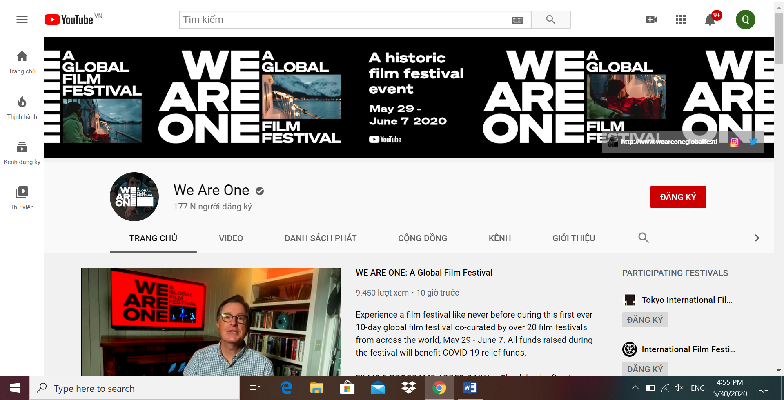Open Thịnh hành trending page

pyautogui.click(x=22, y=108)
